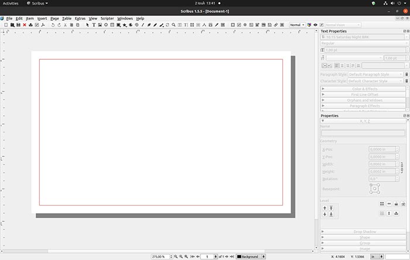Image resolution: width=410 pixels, height=260 pixels.
Task: Expand the Color & Effects section
Action: tap(363, 89)
